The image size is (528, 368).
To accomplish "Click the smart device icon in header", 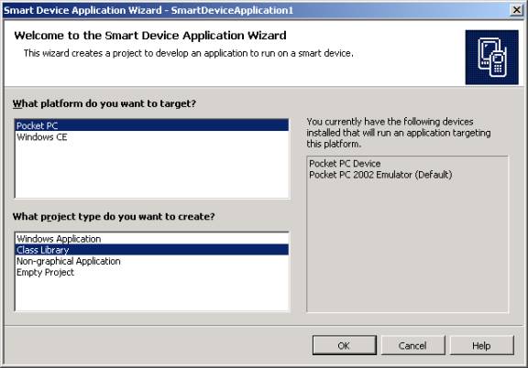I will [492, 57].
